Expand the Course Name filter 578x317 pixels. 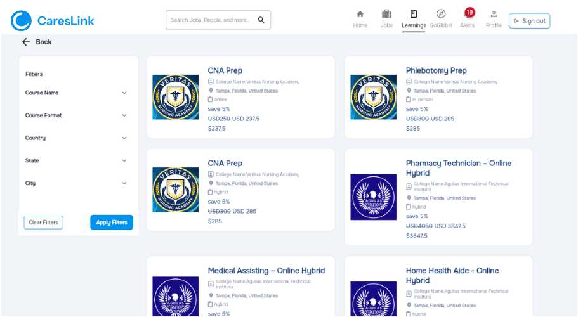[124, 93]
